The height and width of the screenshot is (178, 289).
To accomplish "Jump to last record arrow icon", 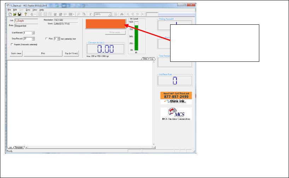I will tap(142, 14).
